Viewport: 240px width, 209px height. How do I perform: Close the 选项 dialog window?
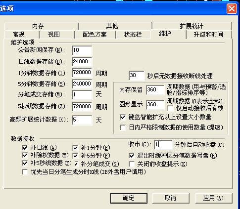point(232,8)
